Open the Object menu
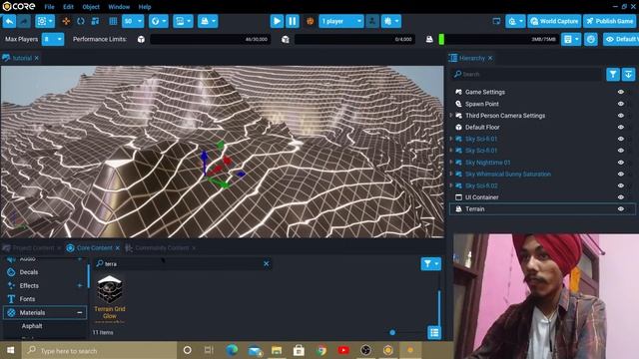Viewport: 639px width, 359px height. click(91, 7)
